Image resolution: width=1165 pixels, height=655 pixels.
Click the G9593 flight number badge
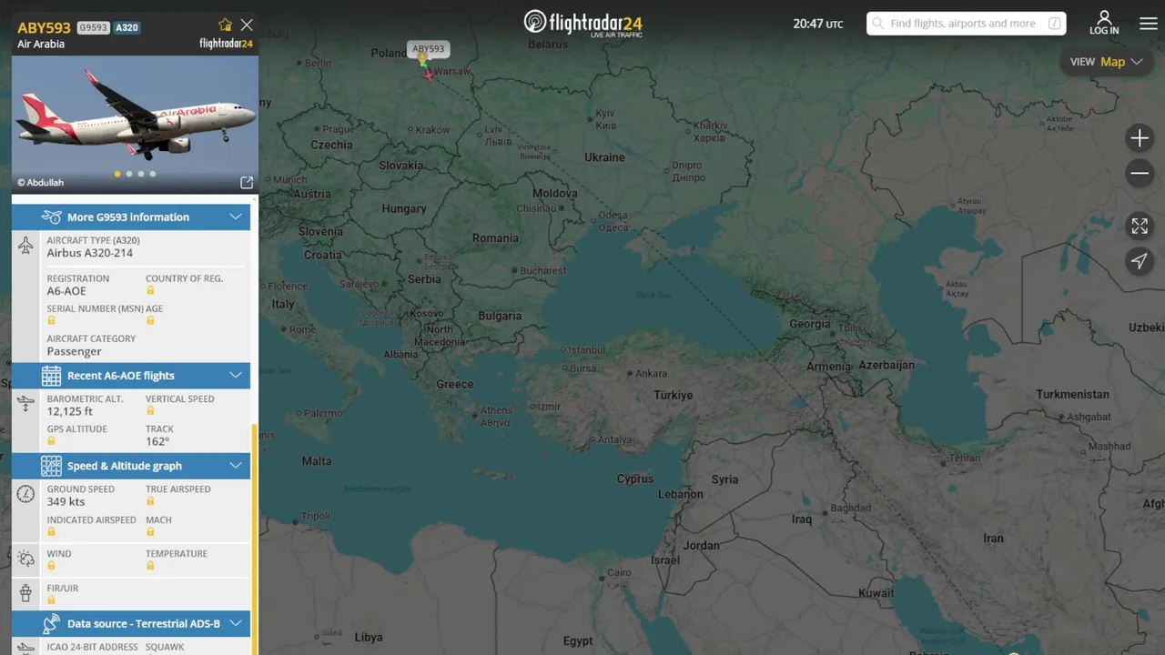(93, 28)
